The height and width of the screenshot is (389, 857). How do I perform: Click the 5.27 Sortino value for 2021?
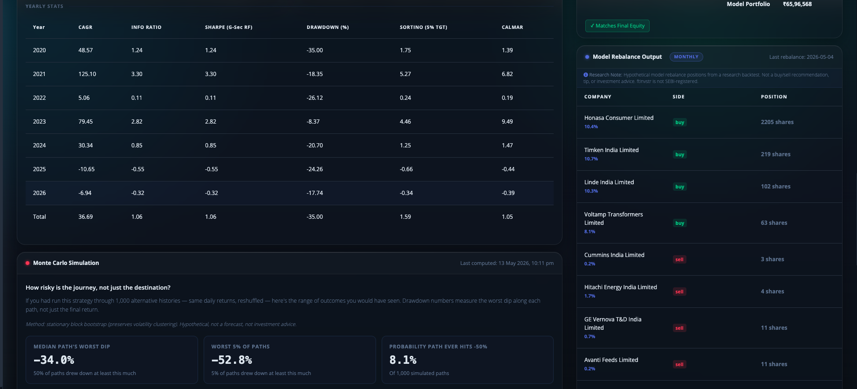click(405, 74)
